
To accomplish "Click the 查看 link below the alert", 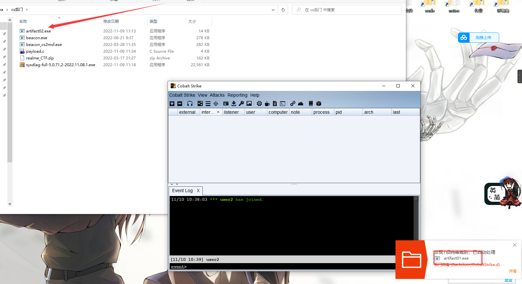I will [x=508, y=280].
